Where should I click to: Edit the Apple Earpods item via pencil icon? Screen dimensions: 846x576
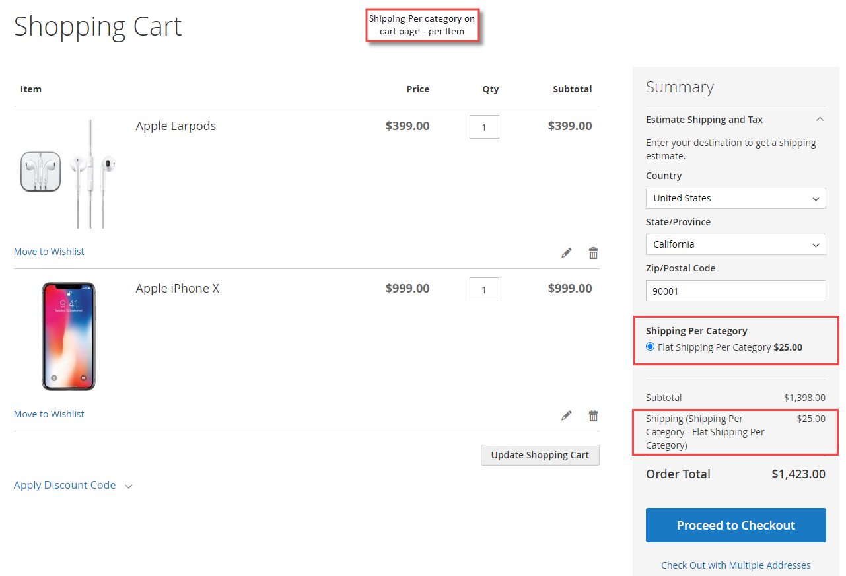coord(566,253)
